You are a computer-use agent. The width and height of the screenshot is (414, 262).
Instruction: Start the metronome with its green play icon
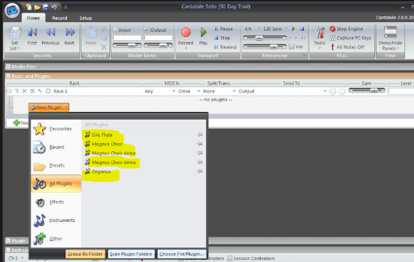coord(293,28)
